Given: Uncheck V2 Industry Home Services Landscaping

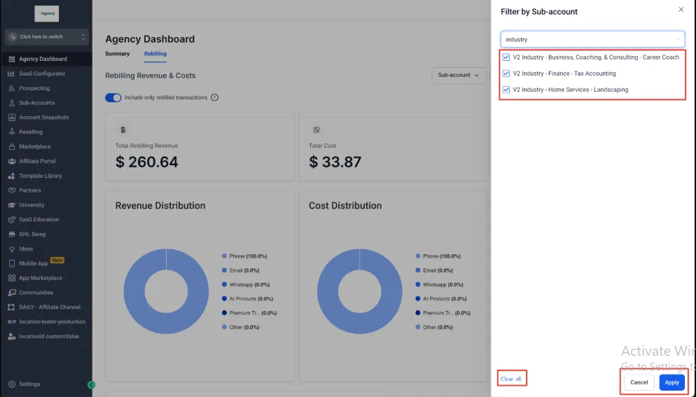Looking at the screenshot, I should (x=506, y=90).
